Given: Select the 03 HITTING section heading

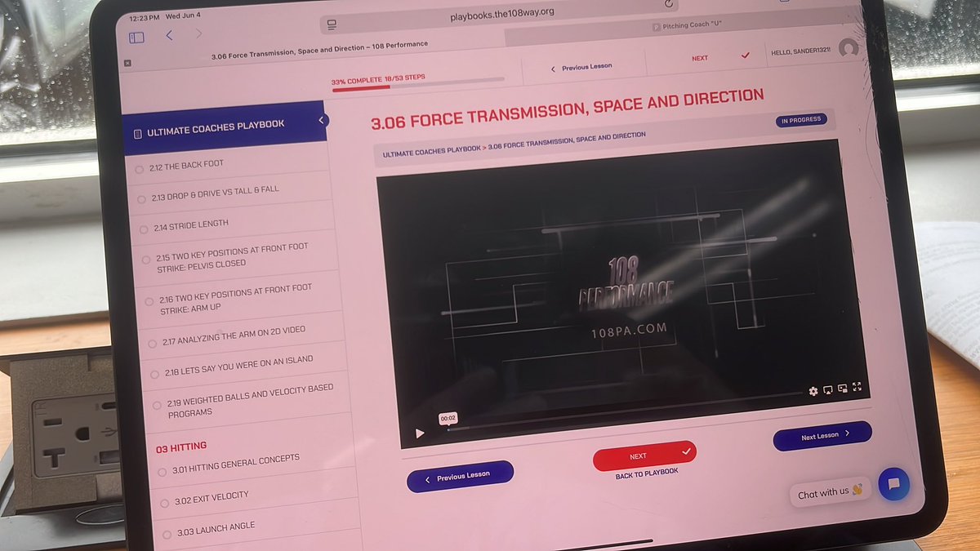Looking at the screenshot, I should pyautogui.click(x=181, y=447).
